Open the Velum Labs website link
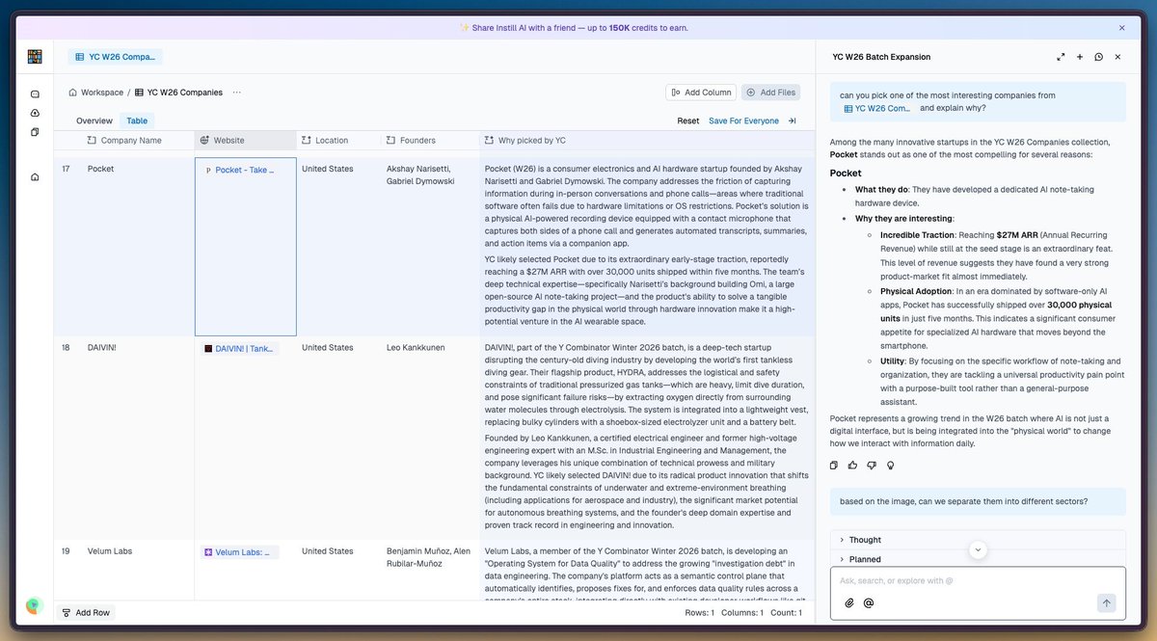Image resolution: width=1157 pixels, height=641 pixels. tap(240, 552)
